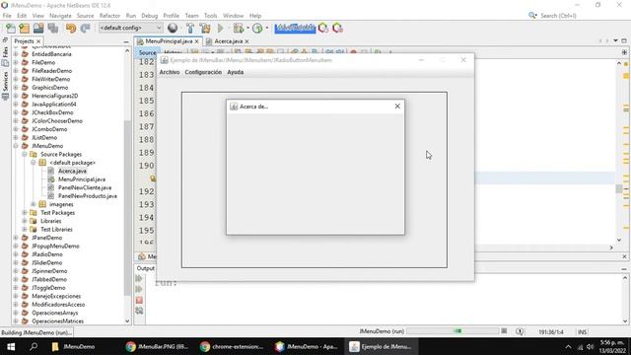Viewport: 631px width, 355px height.
Task: Click the Redo toolbar icon
Action: point(85,29)
